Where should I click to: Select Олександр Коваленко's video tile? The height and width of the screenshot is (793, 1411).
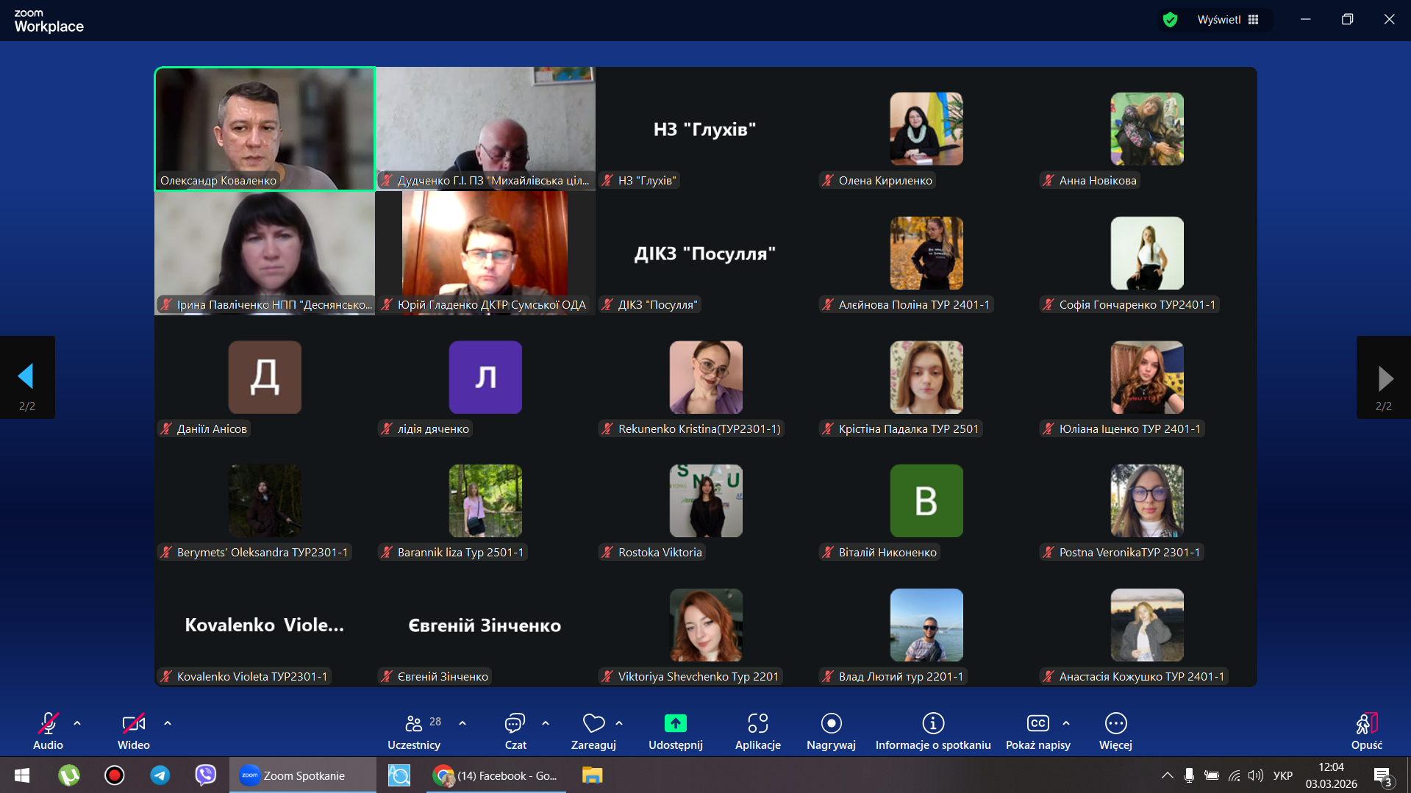click(x=265, y=129)
